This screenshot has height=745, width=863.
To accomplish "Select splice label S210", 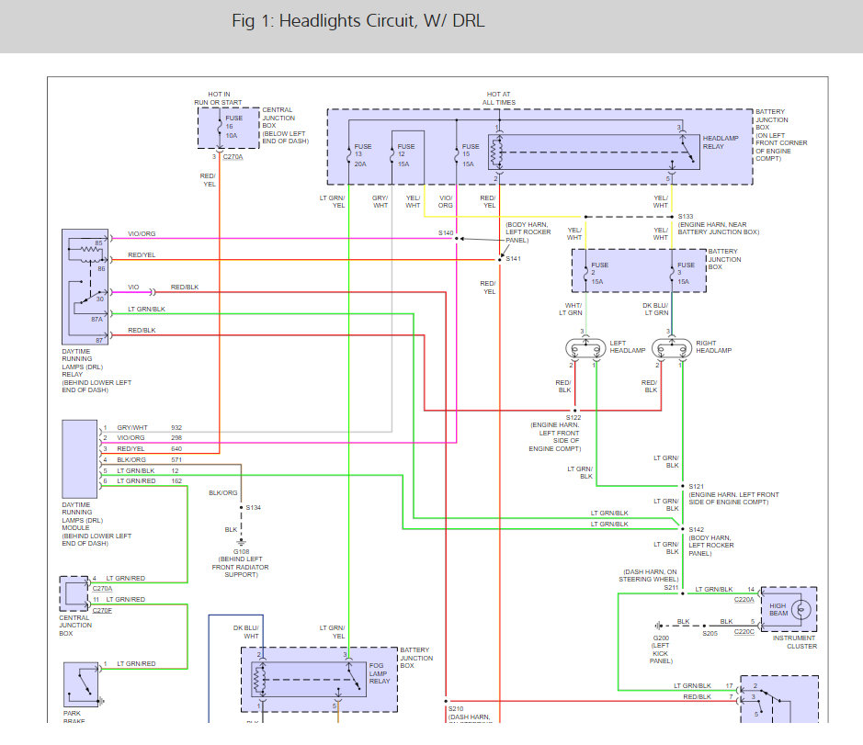I will pyautogui.click(x=456, y=708).
